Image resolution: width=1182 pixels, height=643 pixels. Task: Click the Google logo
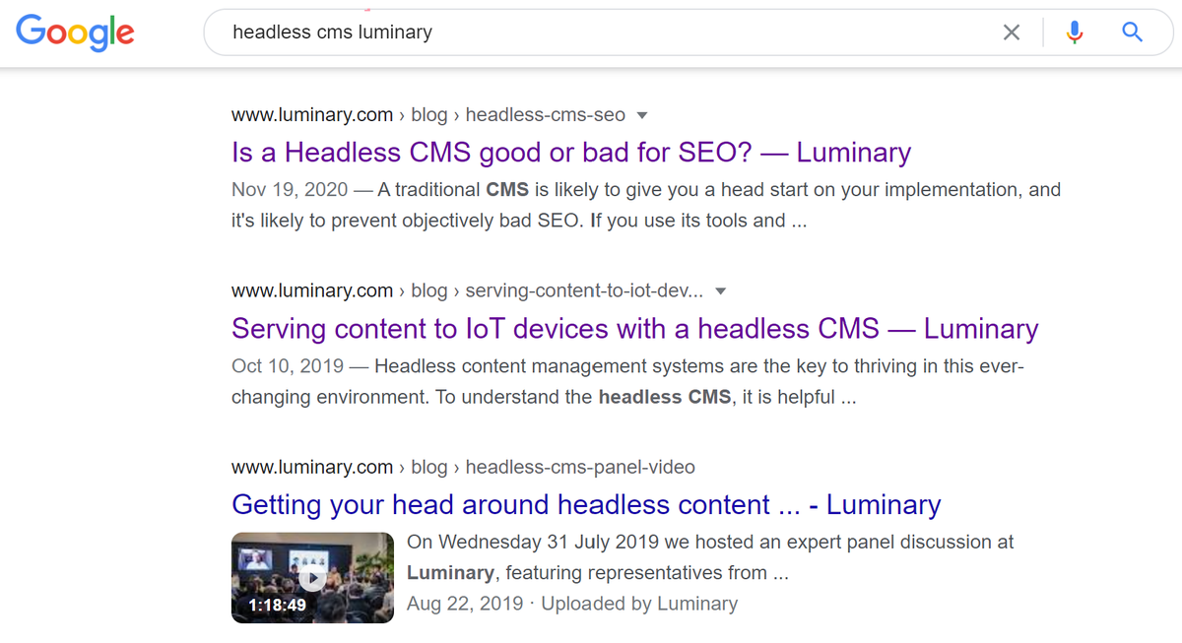75,32
